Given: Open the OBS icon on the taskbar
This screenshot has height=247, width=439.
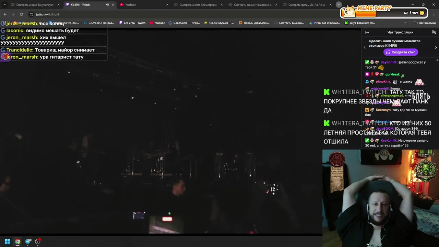Looking at the screenshot, I should [38, 242].
